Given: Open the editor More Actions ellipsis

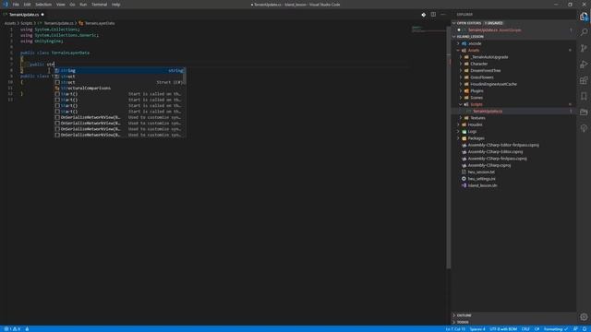Looking at the screenshot, I should point(443,15).
